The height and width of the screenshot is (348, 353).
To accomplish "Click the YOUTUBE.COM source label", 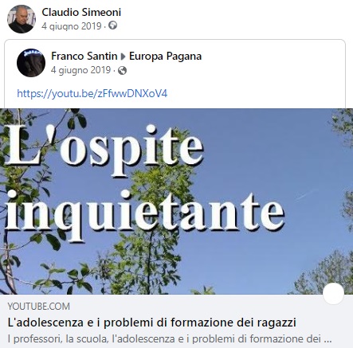I will pos(38,307).
